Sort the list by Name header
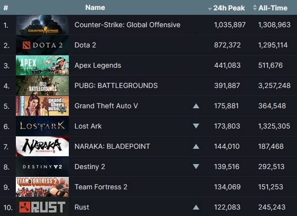Viewport: 297px width, 216px height. click(95, 8)
